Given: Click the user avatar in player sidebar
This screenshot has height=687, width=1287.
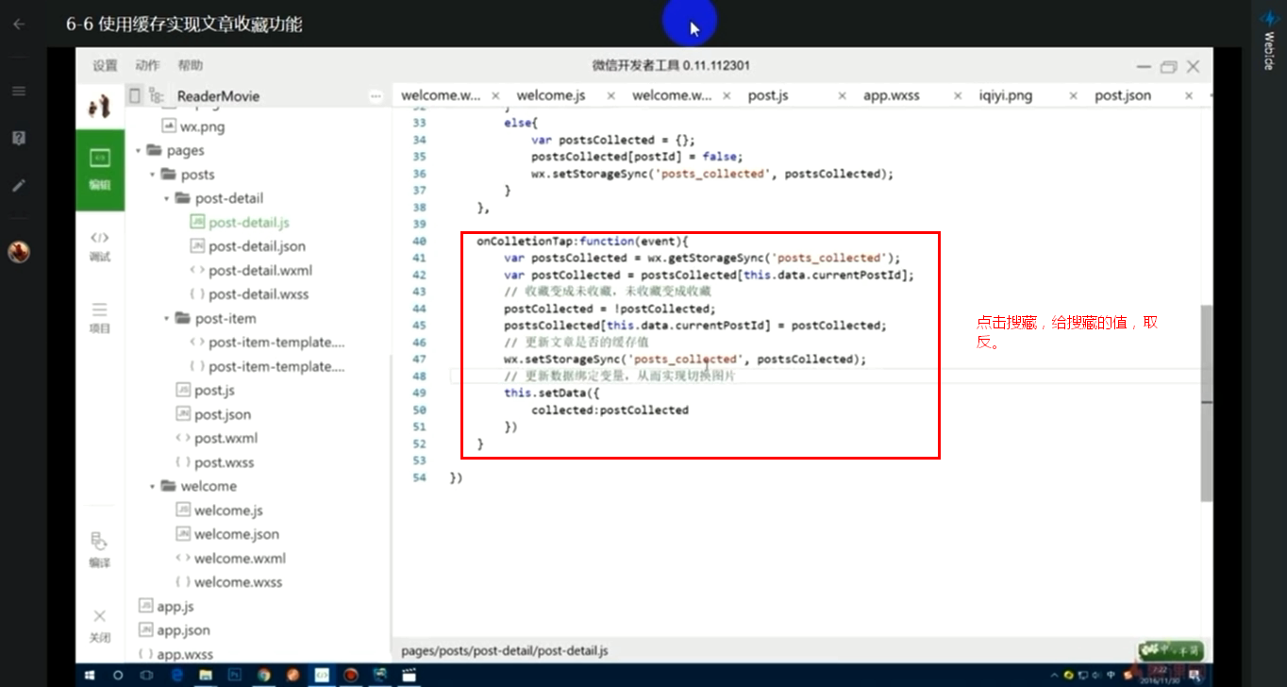Looking at the screenshot, I should coord(19,252).
